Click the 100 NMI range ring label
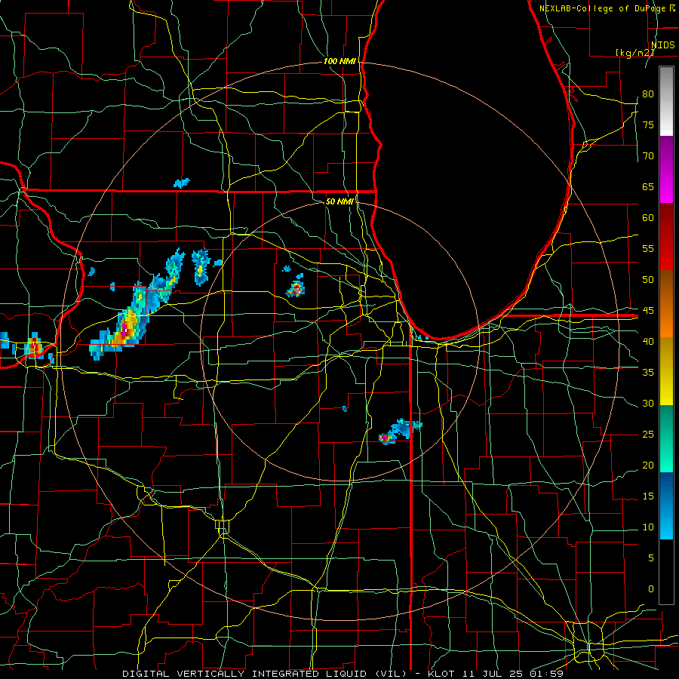 [x=340, y=62]
